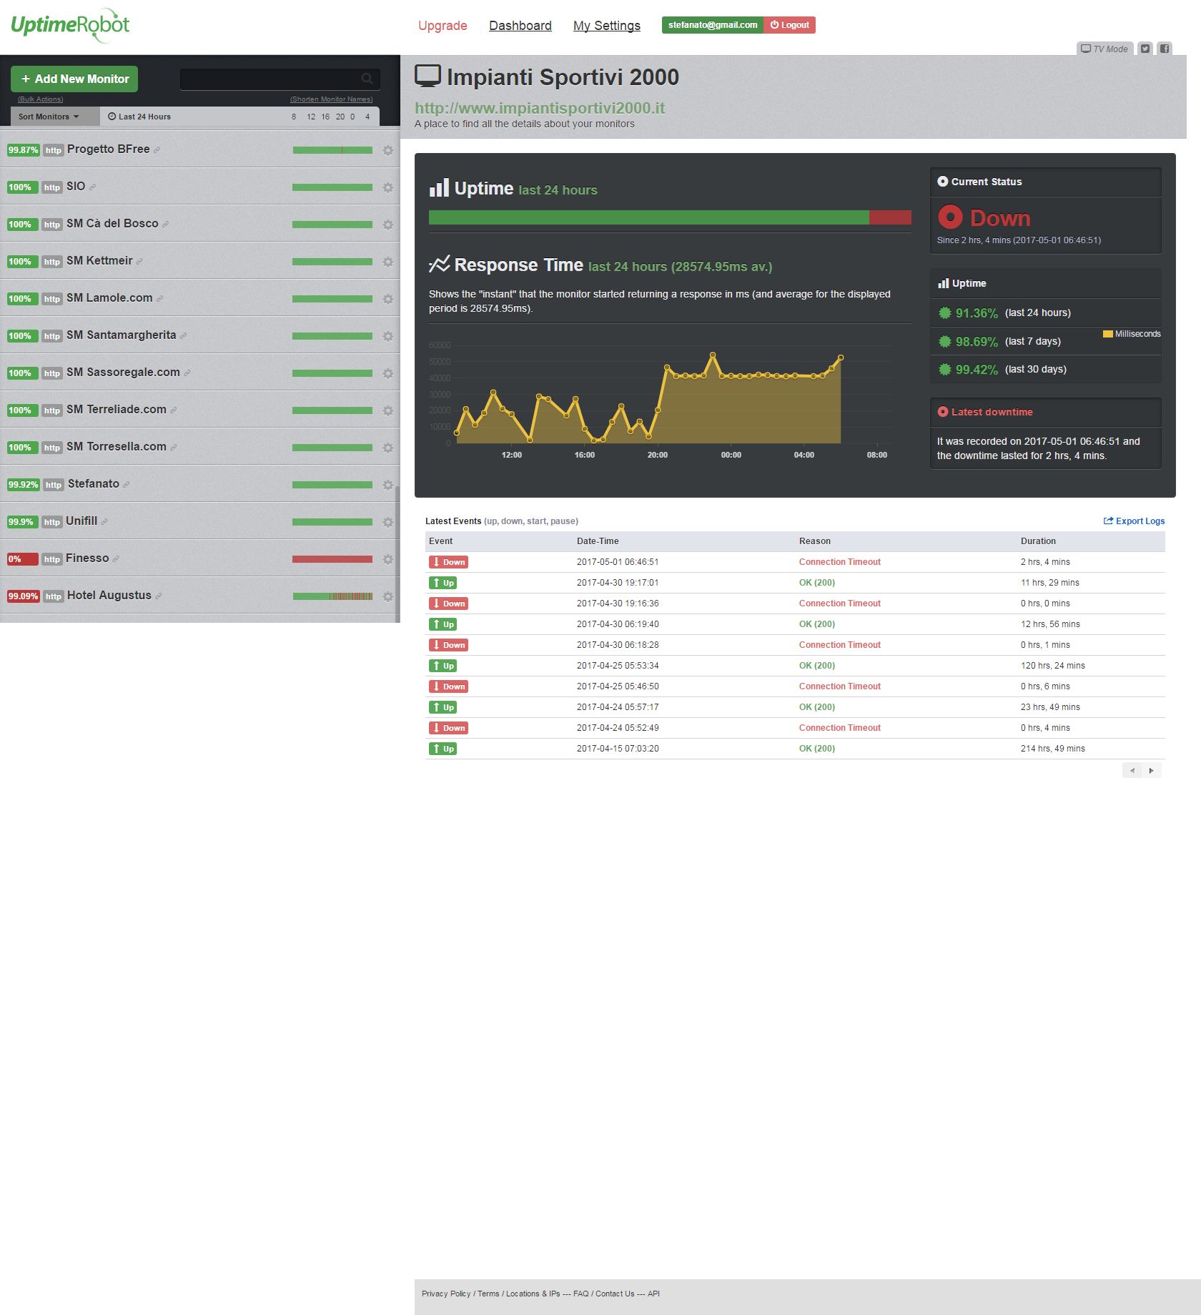Image resolution: width=1201 pixels, height=1315 pixels.
Task: Open settings gear for Progetto BFree monitor
Action: 388,150
